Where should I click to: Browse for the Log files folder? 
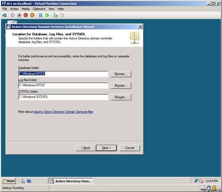click(121, 86)
